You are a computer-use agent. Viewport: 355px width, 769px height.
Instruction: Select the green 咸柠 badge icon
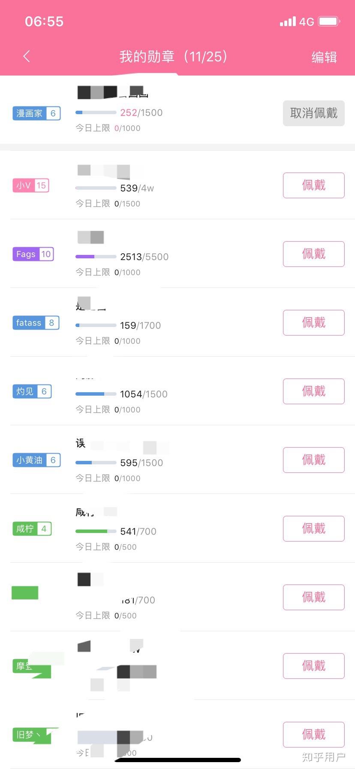32,529
